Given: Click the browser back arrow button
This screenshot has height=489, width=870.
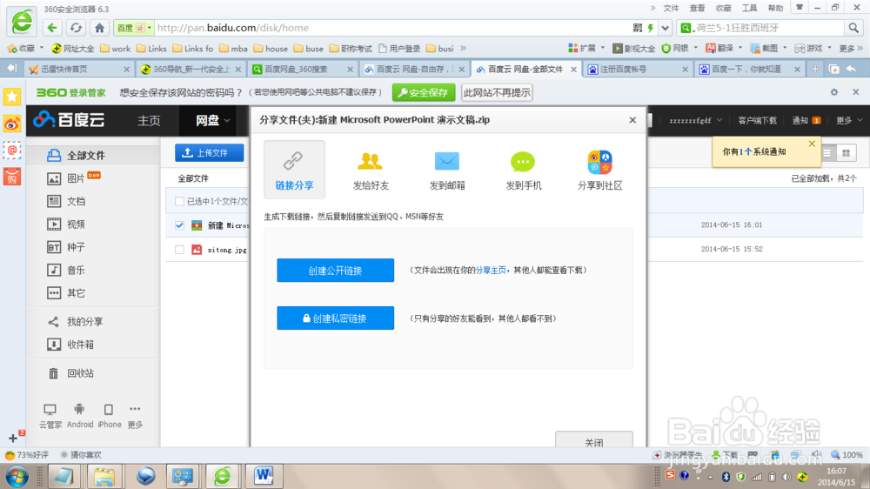Looking at the screenshot, I should pyautogui.click(x=52, y=28).
